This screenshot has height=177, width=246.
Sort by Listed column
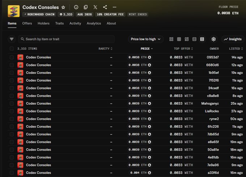(236, 49)
